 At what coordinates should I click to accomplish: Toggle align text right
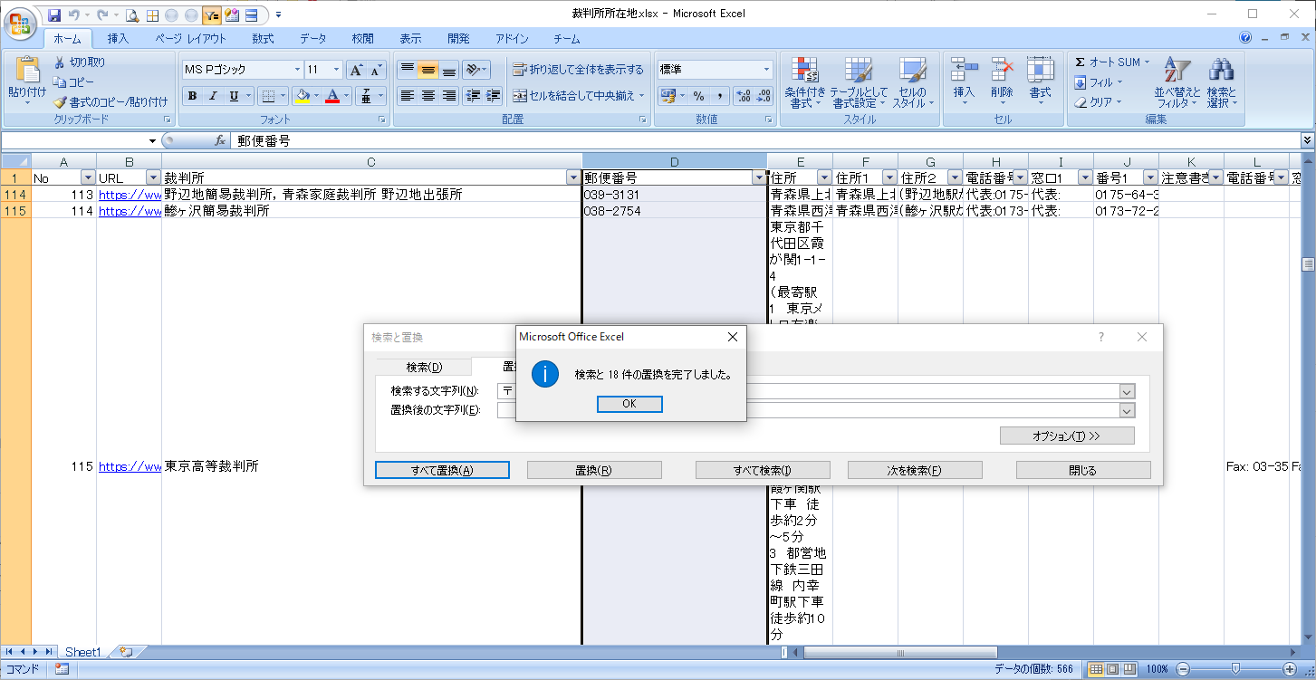click(x=449, y=96)
